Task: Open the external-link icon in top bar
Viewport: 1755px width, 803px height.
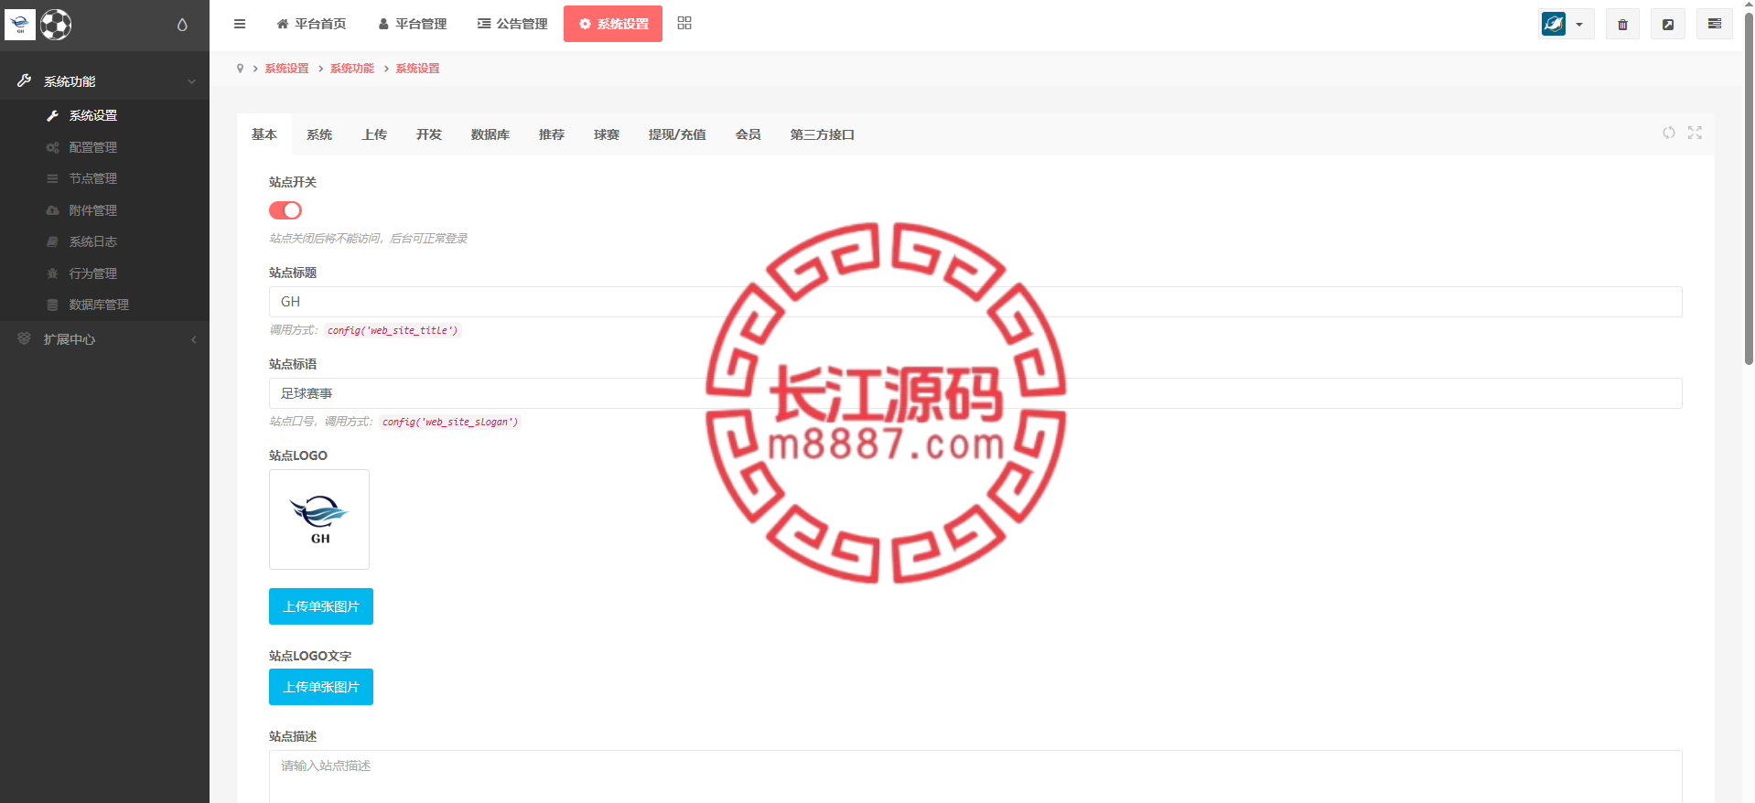Action: [x=1668, y=25]
